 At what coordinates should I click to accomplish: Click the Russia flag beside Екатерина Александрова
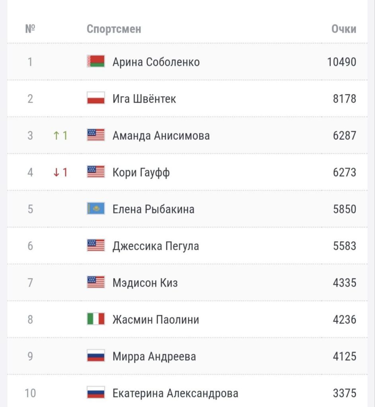point(96,393)
